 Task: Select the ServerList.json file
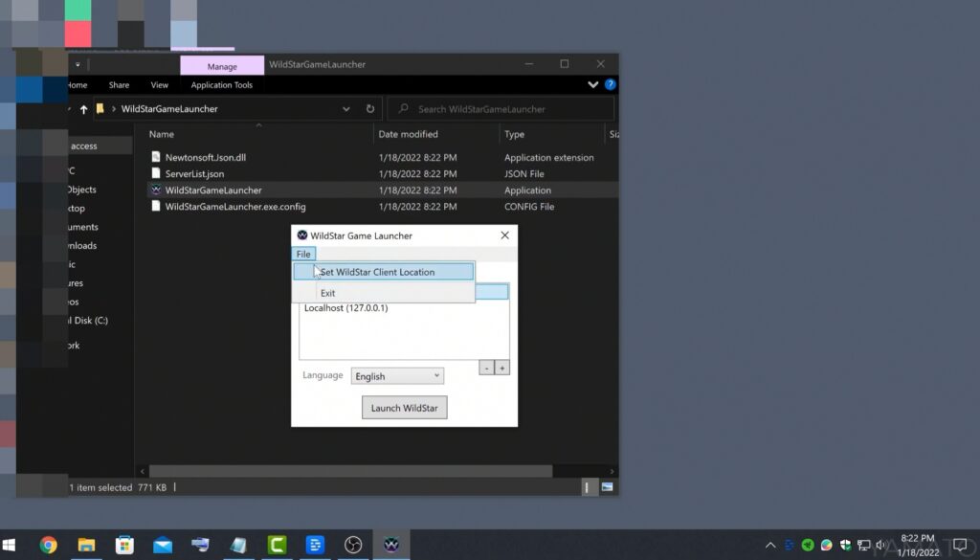click(194, 174)
